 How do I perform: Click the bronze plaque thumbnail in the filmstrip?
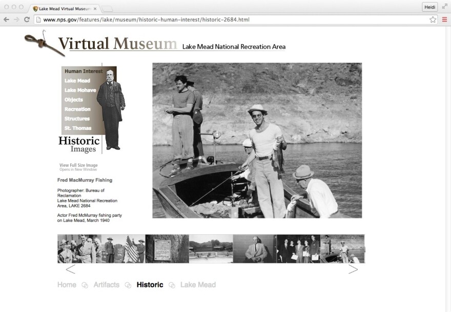167,249
